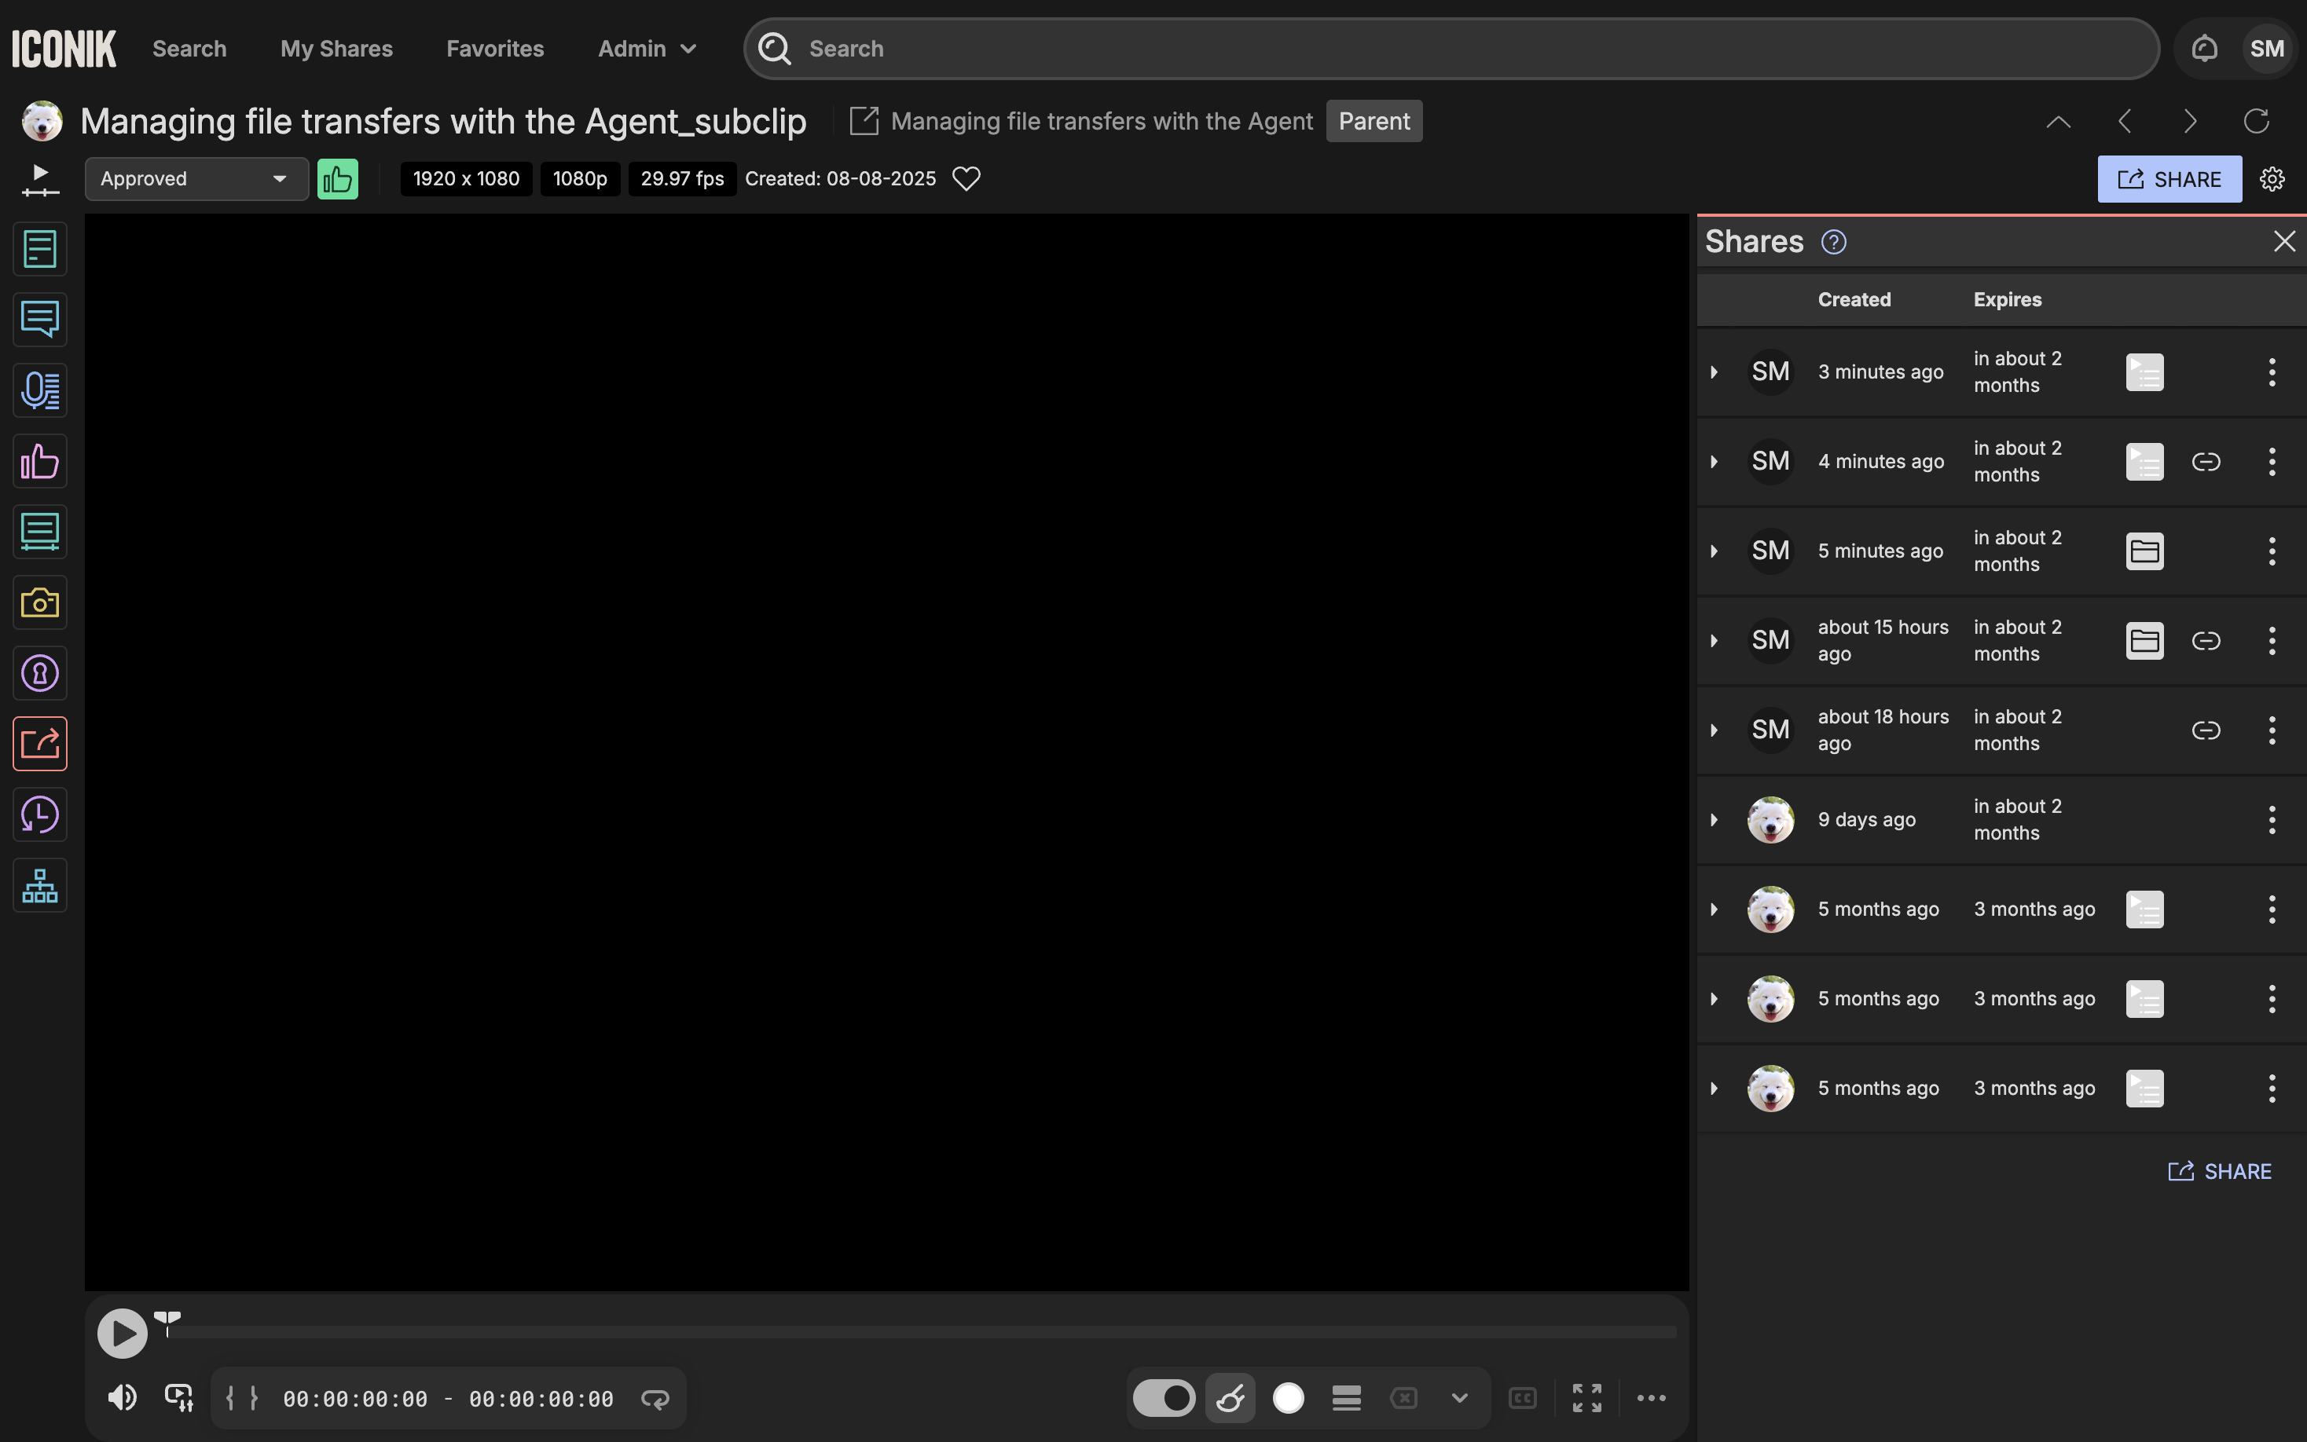Open parent asset link Managing file transfers with the Agent
The height and width of the screenshot is (1442, 2307).
pyautogui.click(x=1100, y=121)
